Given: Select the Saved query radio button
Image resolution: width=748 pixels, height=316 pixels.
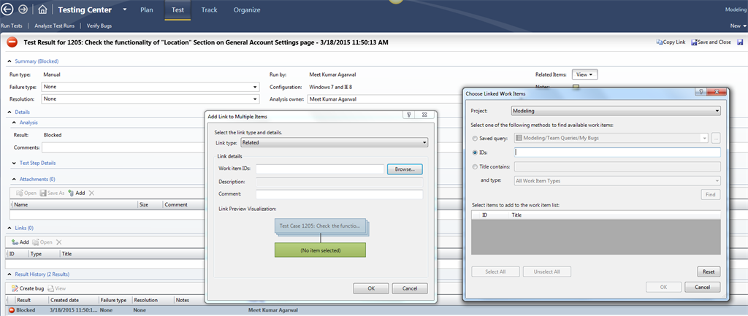Looking at the screenshot, I should tap(475, 138).
